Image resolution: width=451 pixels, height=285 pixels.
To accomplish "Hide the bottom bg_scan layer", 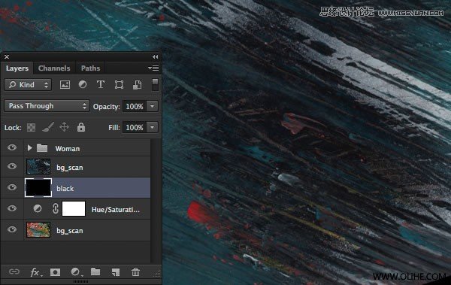I will tap(12, 229).
